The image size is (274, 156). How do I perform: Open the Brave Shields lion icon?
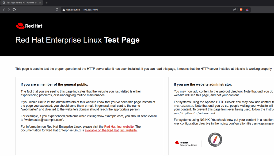click(x=241, y=10)
